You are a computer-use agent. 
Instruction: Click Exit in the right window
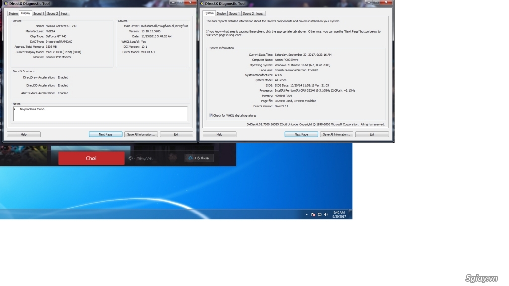372,134
